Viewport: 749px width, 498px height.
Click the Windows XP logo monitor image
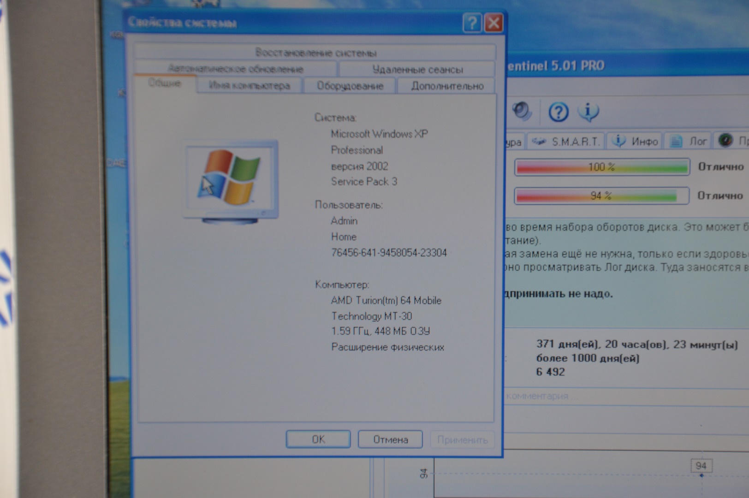coord(231,182)
